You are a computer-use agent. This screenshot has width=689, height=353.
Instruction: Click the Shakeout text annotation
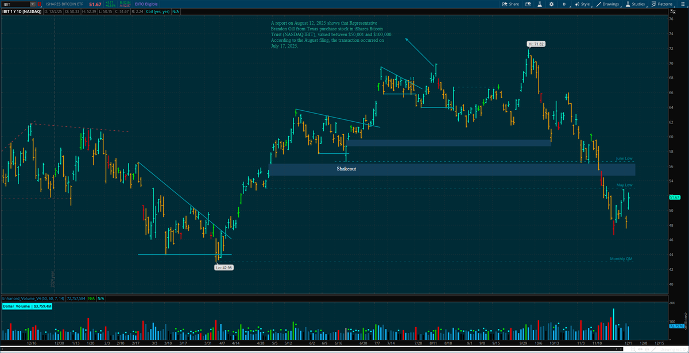coord(346,169)
